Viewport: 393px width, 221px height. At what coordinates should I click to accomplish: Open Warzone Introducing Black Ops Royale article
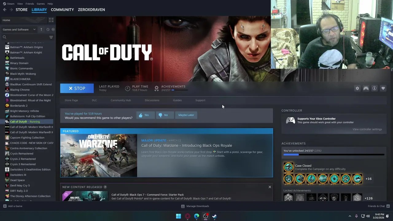187,145
